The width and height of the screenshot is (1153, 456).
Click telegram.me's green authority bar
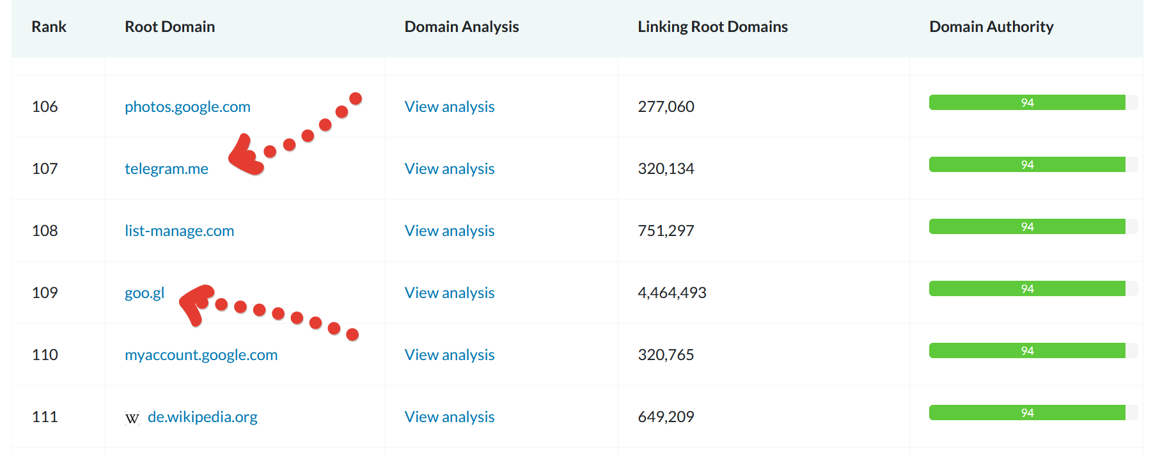click(1026, 165)
